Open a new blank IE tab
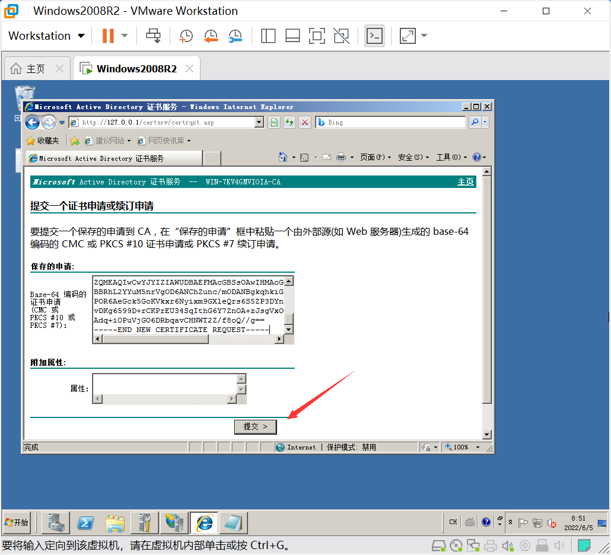This screenshot has width=611, height=555. click(x=212, y=158)
